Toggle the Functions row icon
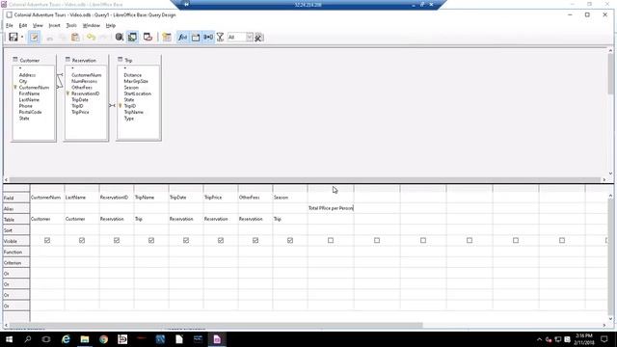 click(x=182, y=37)
